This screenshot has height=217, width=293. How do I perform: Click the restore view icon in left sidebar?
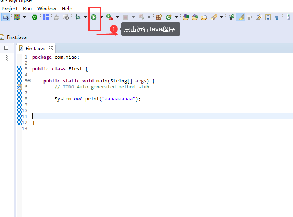pyautogui.click(x=6, y=48)
